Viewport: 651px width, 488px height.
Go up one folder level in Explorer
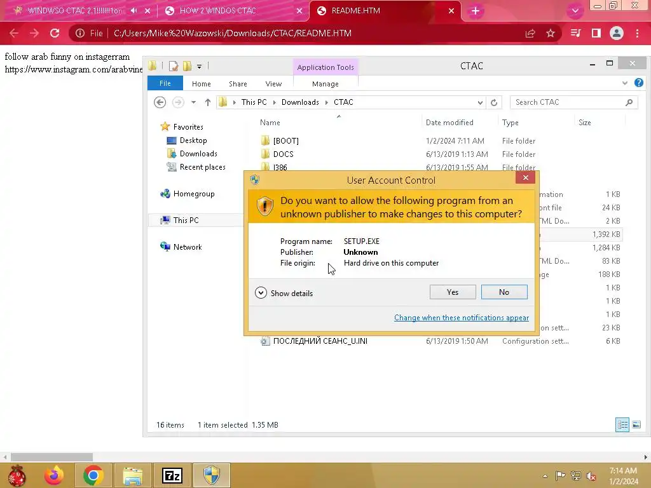click(x=208, y=102)
